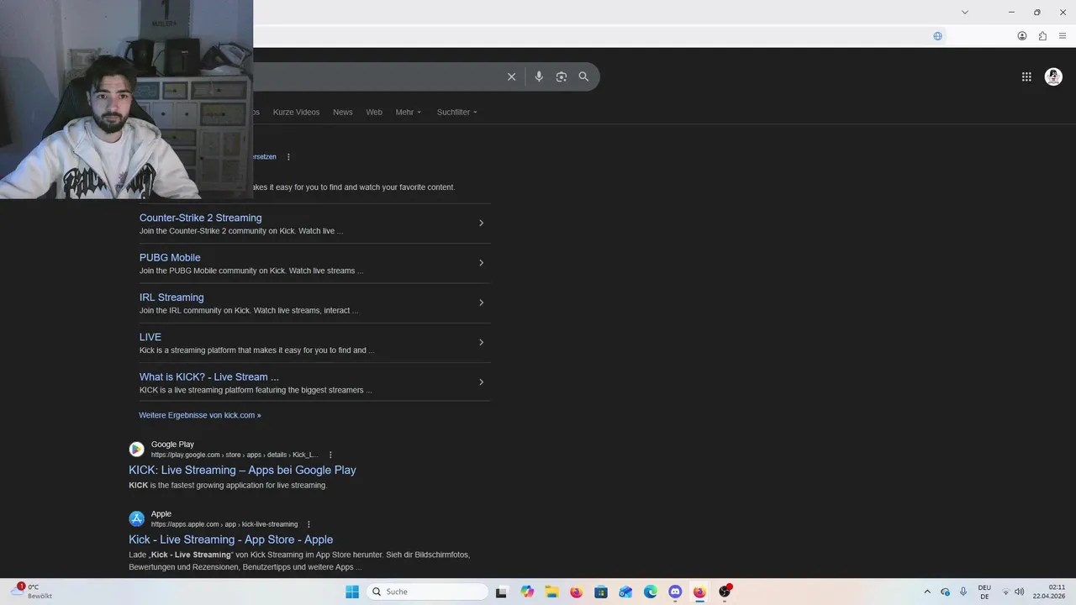Viewport: 1076px width, 605px height.
Task: Click the snippet 'KICK is the fastest growing application'
Action: (x=228, y=485)
